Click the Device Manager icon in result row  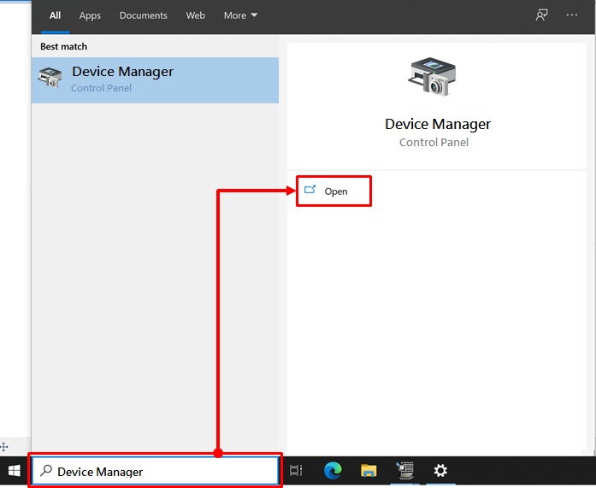tap(50, 78)
